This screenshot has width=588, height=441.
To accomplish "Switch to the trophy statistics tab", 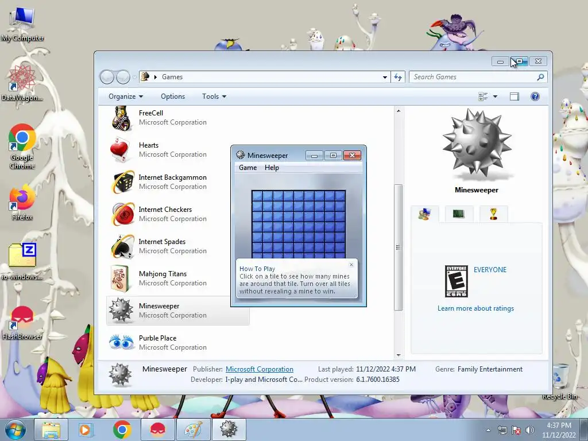I will pos(493,214).
